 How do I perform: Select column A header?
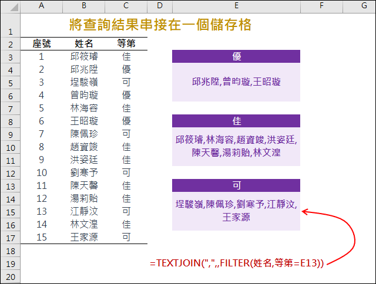(42, 6)
